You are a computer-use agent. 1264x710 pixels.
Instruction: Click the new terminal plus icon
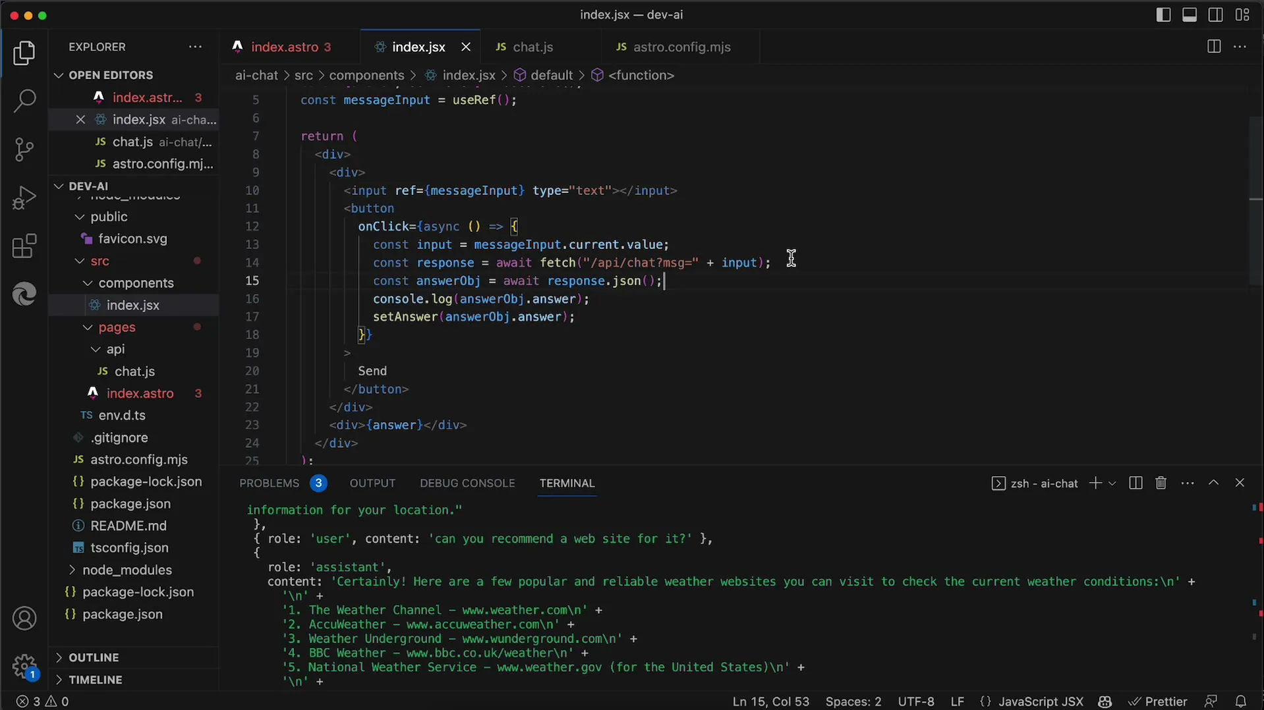pos(1095,483)
